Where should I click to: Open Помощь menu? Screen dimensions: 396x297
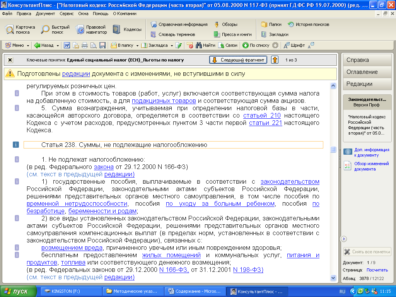click(x=101, y=14)
